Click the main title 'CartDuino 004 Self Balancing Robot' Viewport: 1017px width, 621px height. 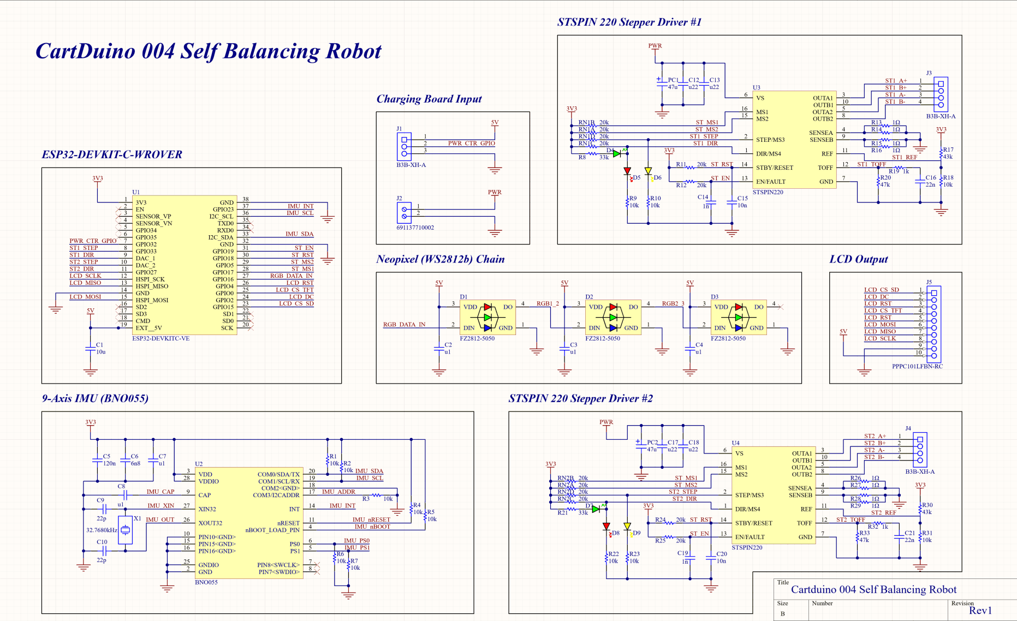tap(209, 51)
